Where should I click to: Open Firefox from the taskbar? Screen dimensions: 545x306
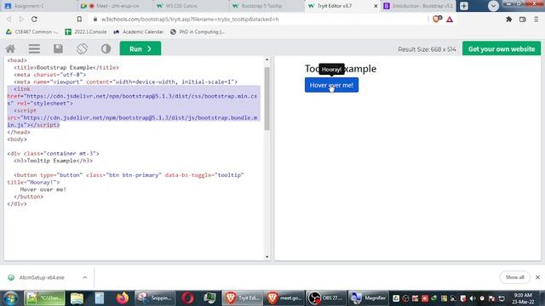(x=122, y=298)
